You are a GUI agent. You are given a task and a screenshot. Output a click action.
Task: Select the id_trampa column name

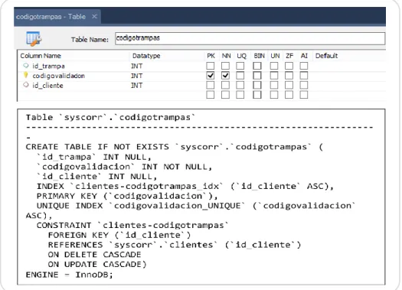48,66
